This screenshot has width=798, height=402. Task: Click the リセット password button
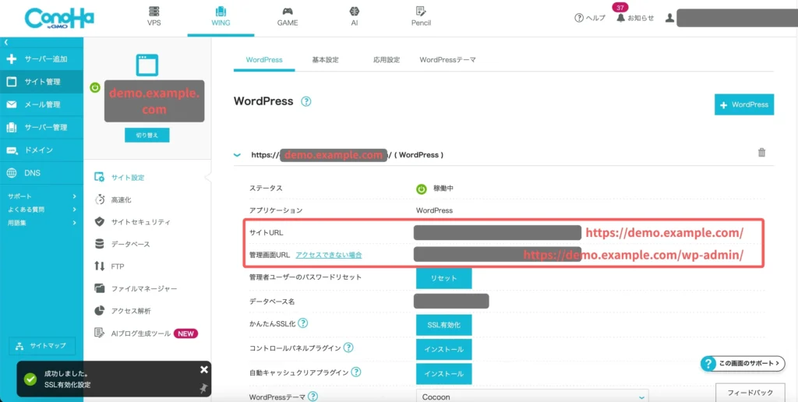[x=443, y=278]
